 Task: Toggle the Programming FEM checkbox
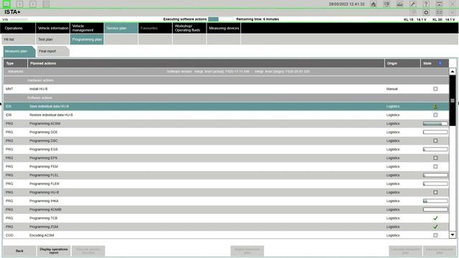pos(435,166)
